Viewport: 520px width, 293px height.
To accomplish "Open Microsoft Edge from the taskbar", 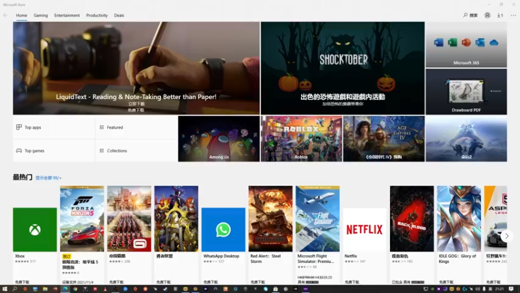I will 66,289.
